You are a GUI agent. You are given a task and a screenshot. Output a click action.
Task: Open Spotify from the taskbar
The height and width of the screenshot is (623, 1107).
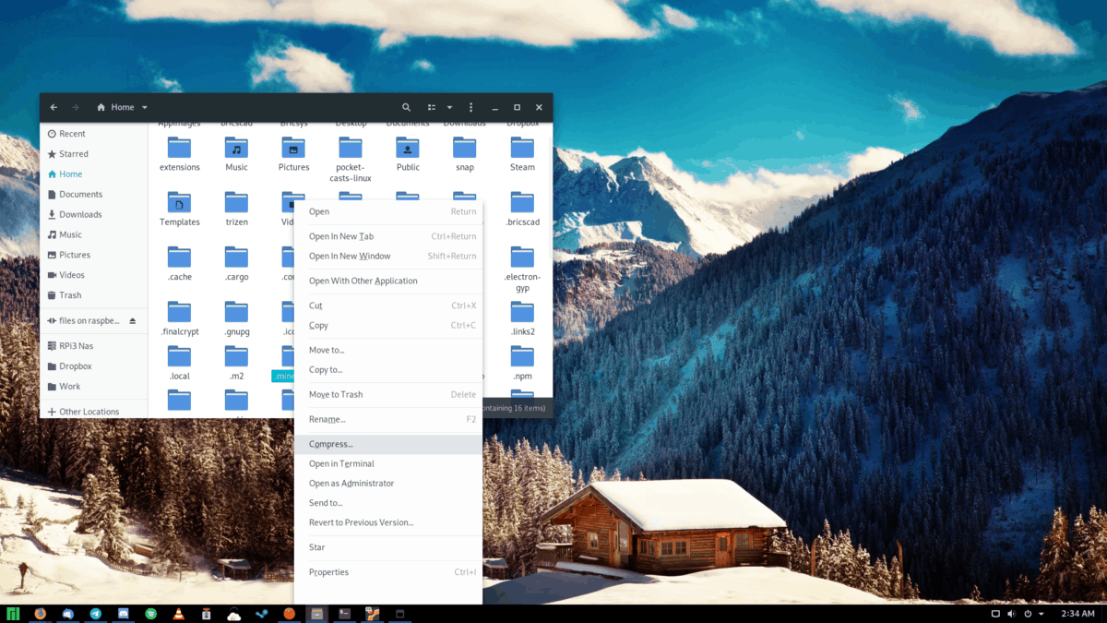click(x=151, y=614)
